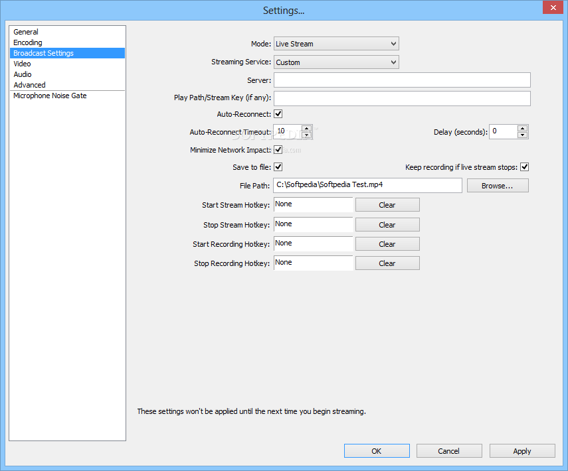The width and height of the screenshot is (568, 471).
Task: Go to the Audio settings section
Action: [x=67, y=74]
